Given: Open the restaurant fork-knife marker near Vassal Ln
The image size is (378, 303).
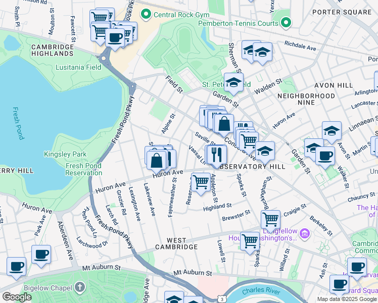Looking at the screenshot, I should click(217, 155).
